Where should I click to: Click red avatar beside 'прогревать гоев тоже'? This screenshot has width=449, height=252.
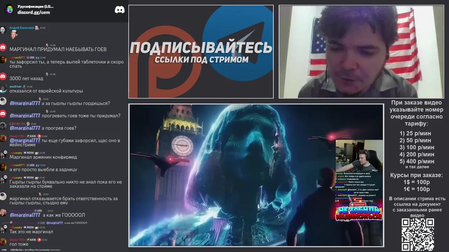3,113
